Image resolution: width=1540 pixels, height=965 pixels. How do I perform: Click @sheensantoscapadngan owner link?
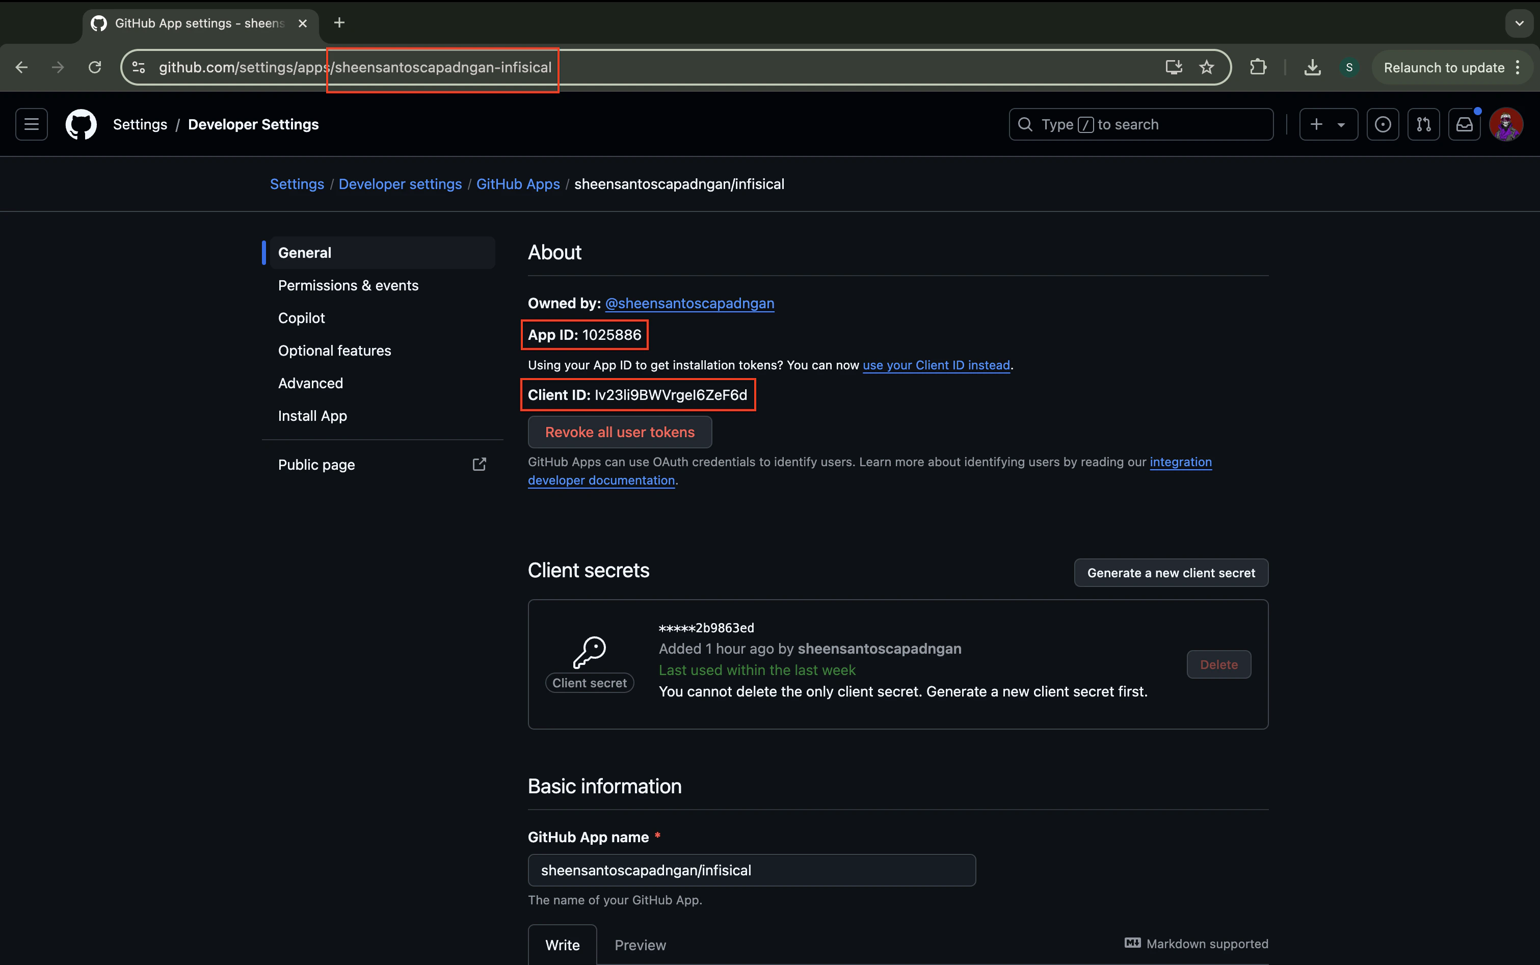point(689,303)
